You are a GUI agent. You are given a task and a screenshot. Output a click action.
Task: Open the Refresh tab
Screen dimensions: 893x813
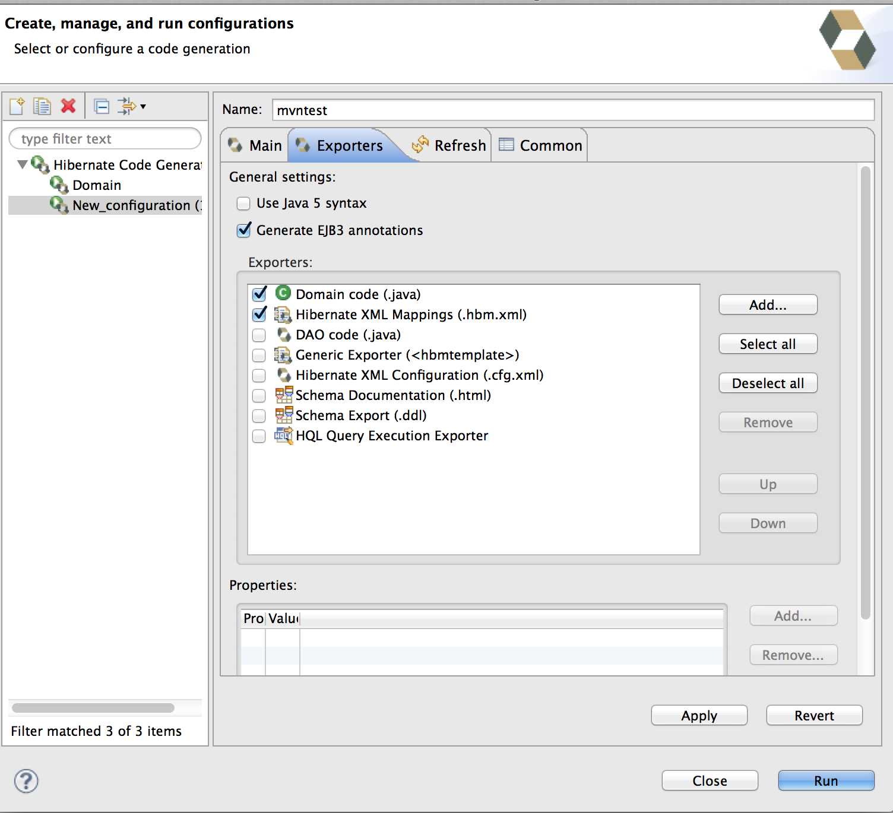(449, 145)
